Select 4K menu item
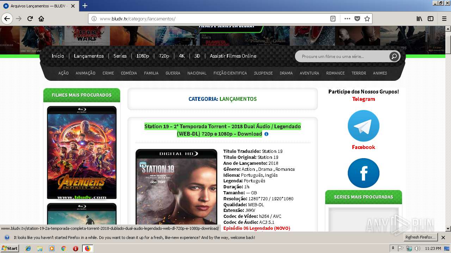Image resolution: width=451 pixels, height=253 pixels. click(x=182, y=56)
